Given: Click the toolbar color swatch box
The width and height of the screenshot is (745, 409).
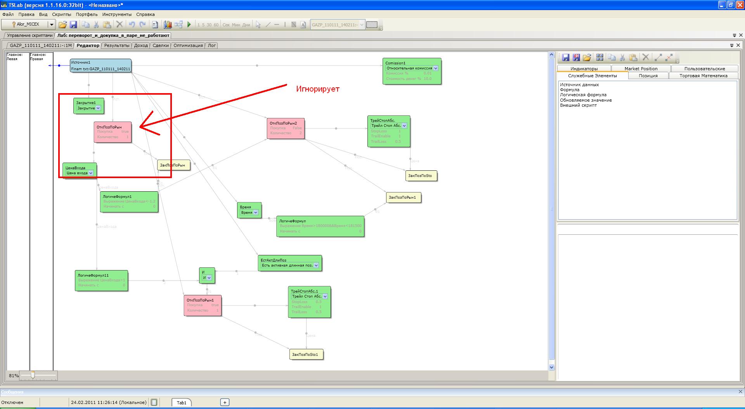Looking at the screenshot, I should point(372,24).
